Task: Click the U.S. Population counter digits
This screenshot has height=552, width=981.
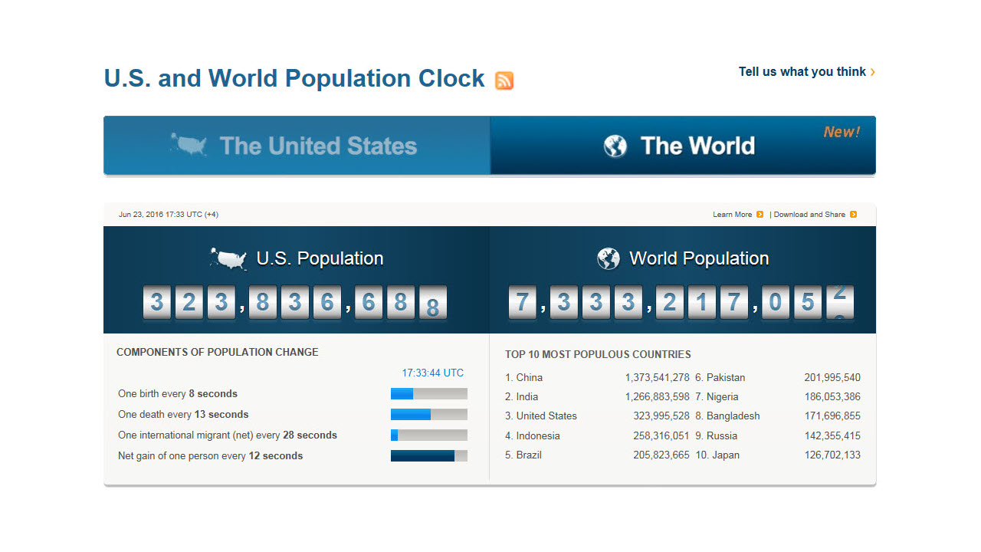Action: 294,303
